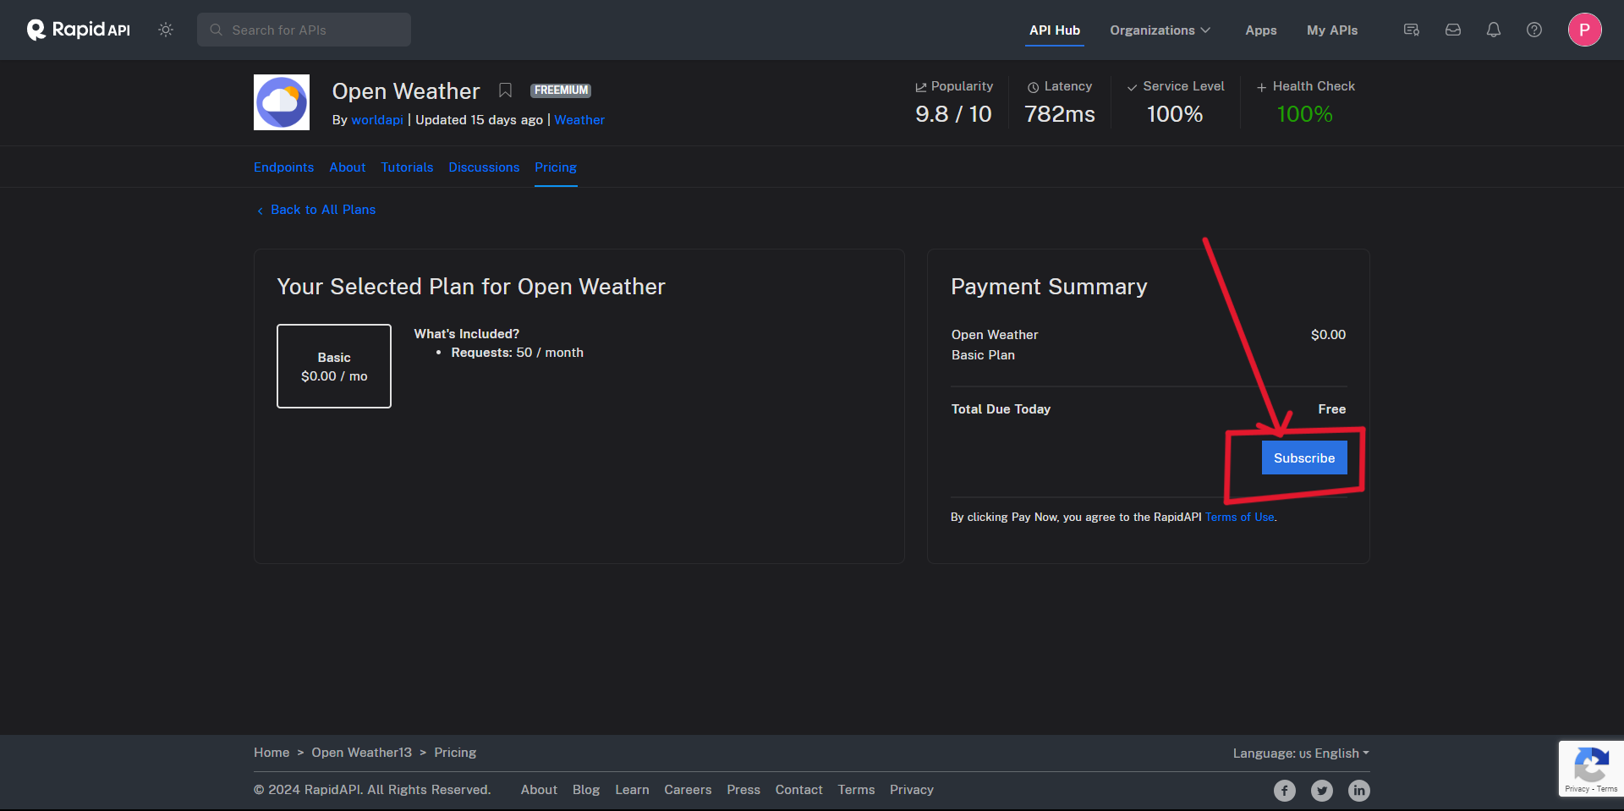
Task: Click the Open Weather cloud logo
Action: point(282,102)
